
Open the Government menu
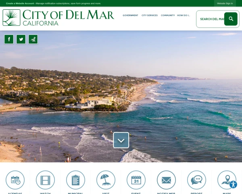click(130, 15)
